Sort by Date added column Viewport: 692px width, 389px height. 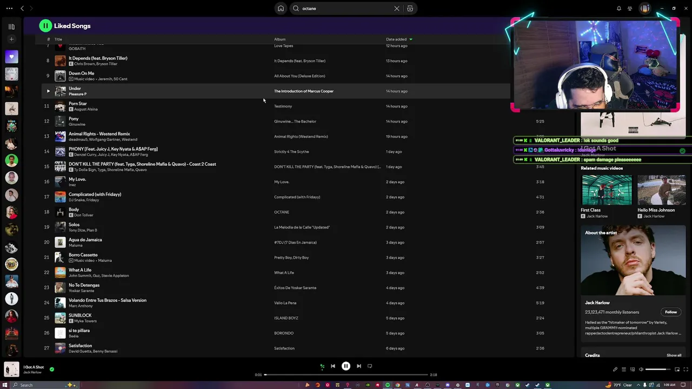[399, 39]
